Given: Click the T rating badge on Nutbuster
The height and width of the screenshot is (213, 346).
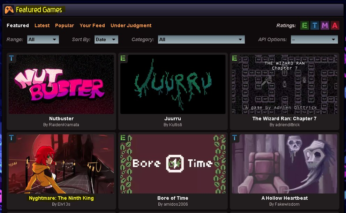Looking at the screenshot, I should click(12, 58).
